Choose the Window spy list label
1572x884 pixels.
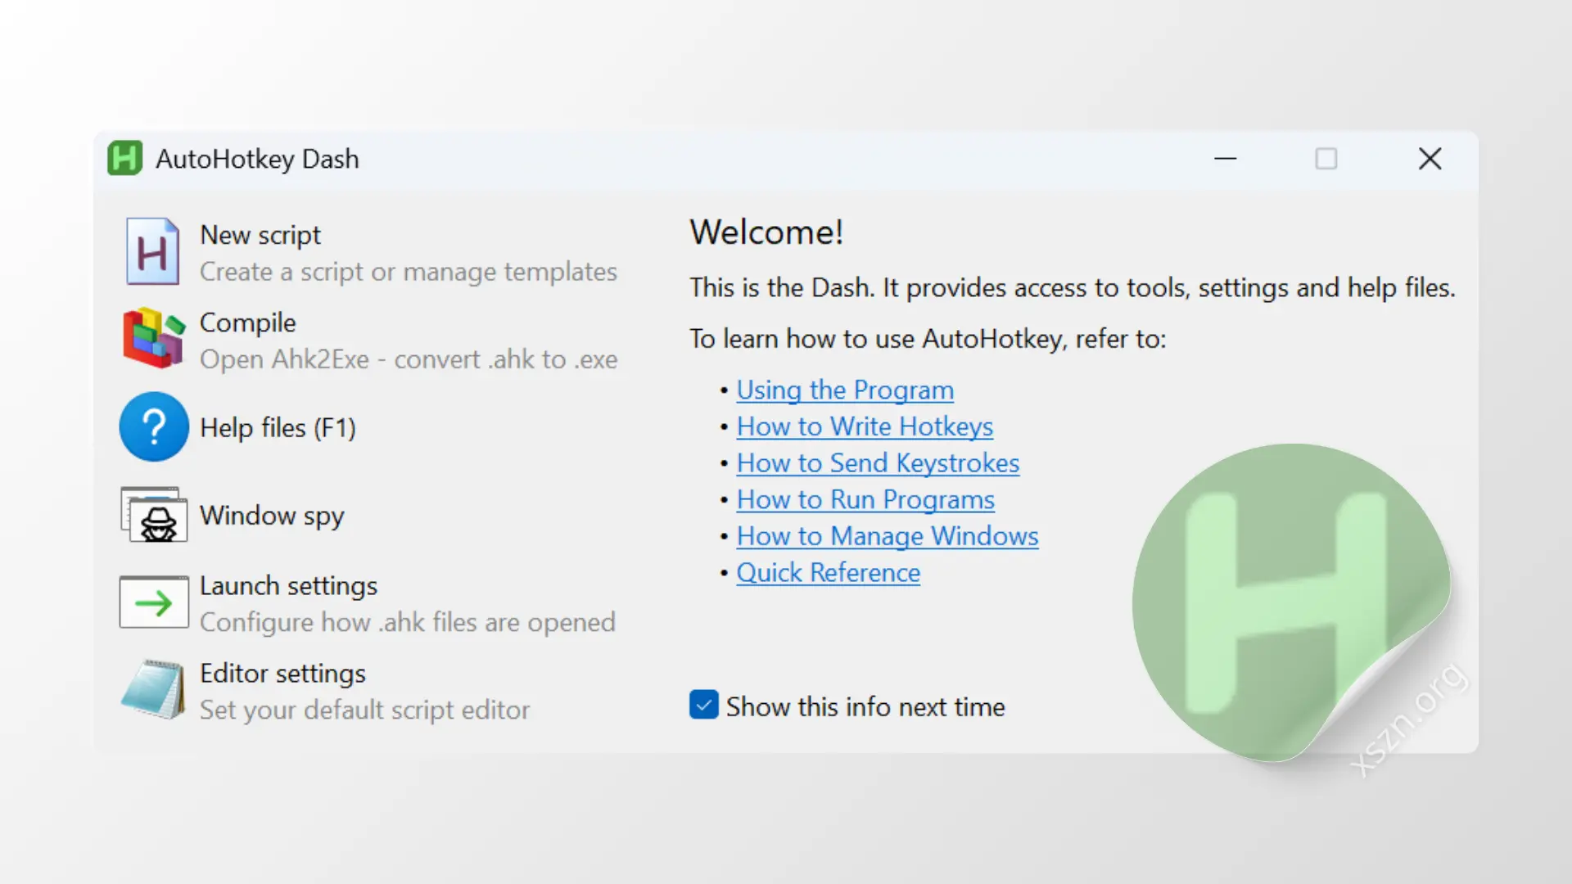(272, 516)
